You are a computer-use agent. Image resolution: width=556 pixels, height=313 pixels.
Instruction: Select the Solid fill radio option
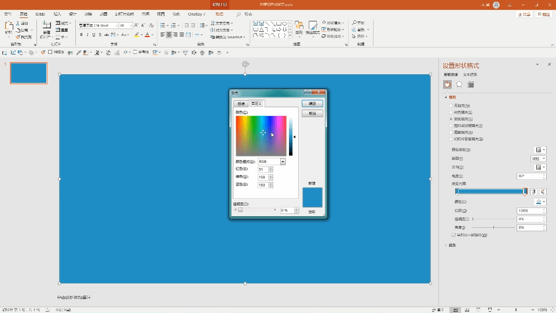[451, 112]
